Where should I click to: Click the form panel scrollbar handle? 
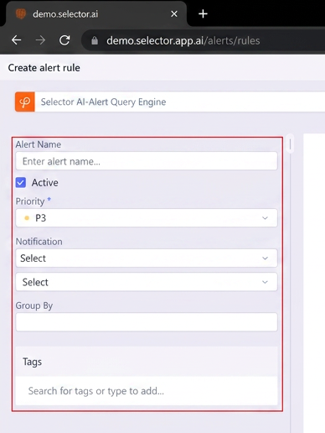290,144
